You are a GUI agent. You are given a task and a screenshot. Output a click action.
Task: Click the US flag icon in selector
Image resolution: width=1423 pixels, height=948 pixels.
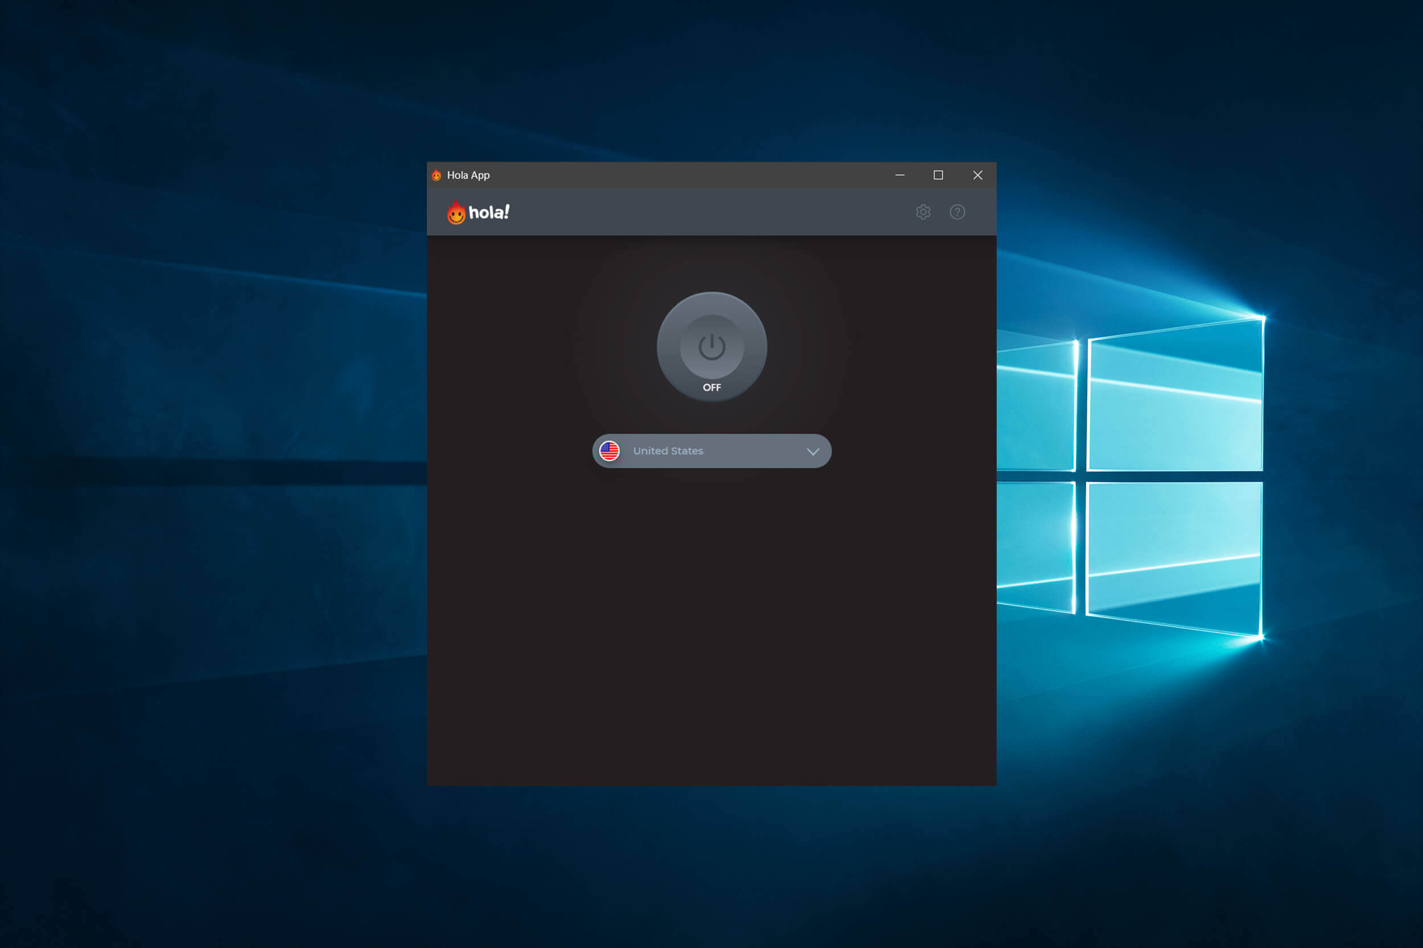[x=611, y=451]
